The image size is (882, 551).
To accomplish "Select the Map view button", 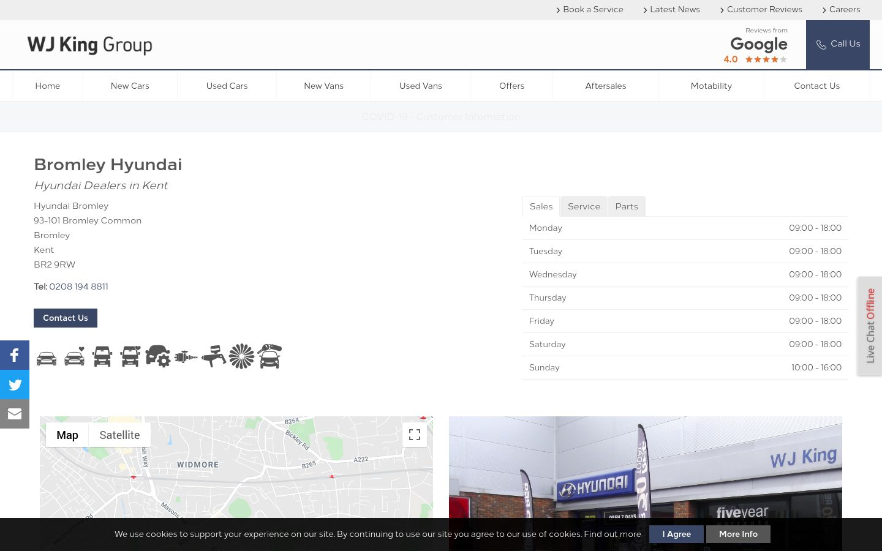I will tap(67, 435).
